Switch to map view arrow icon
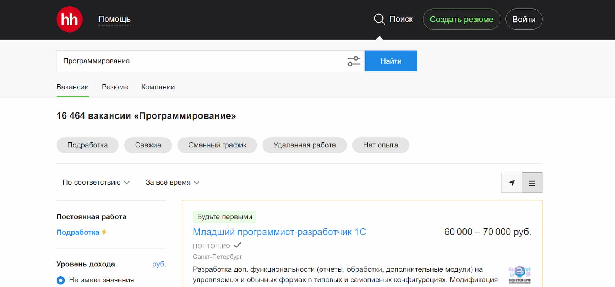This screenshot has height=287, width=615. tap(512, 183)
